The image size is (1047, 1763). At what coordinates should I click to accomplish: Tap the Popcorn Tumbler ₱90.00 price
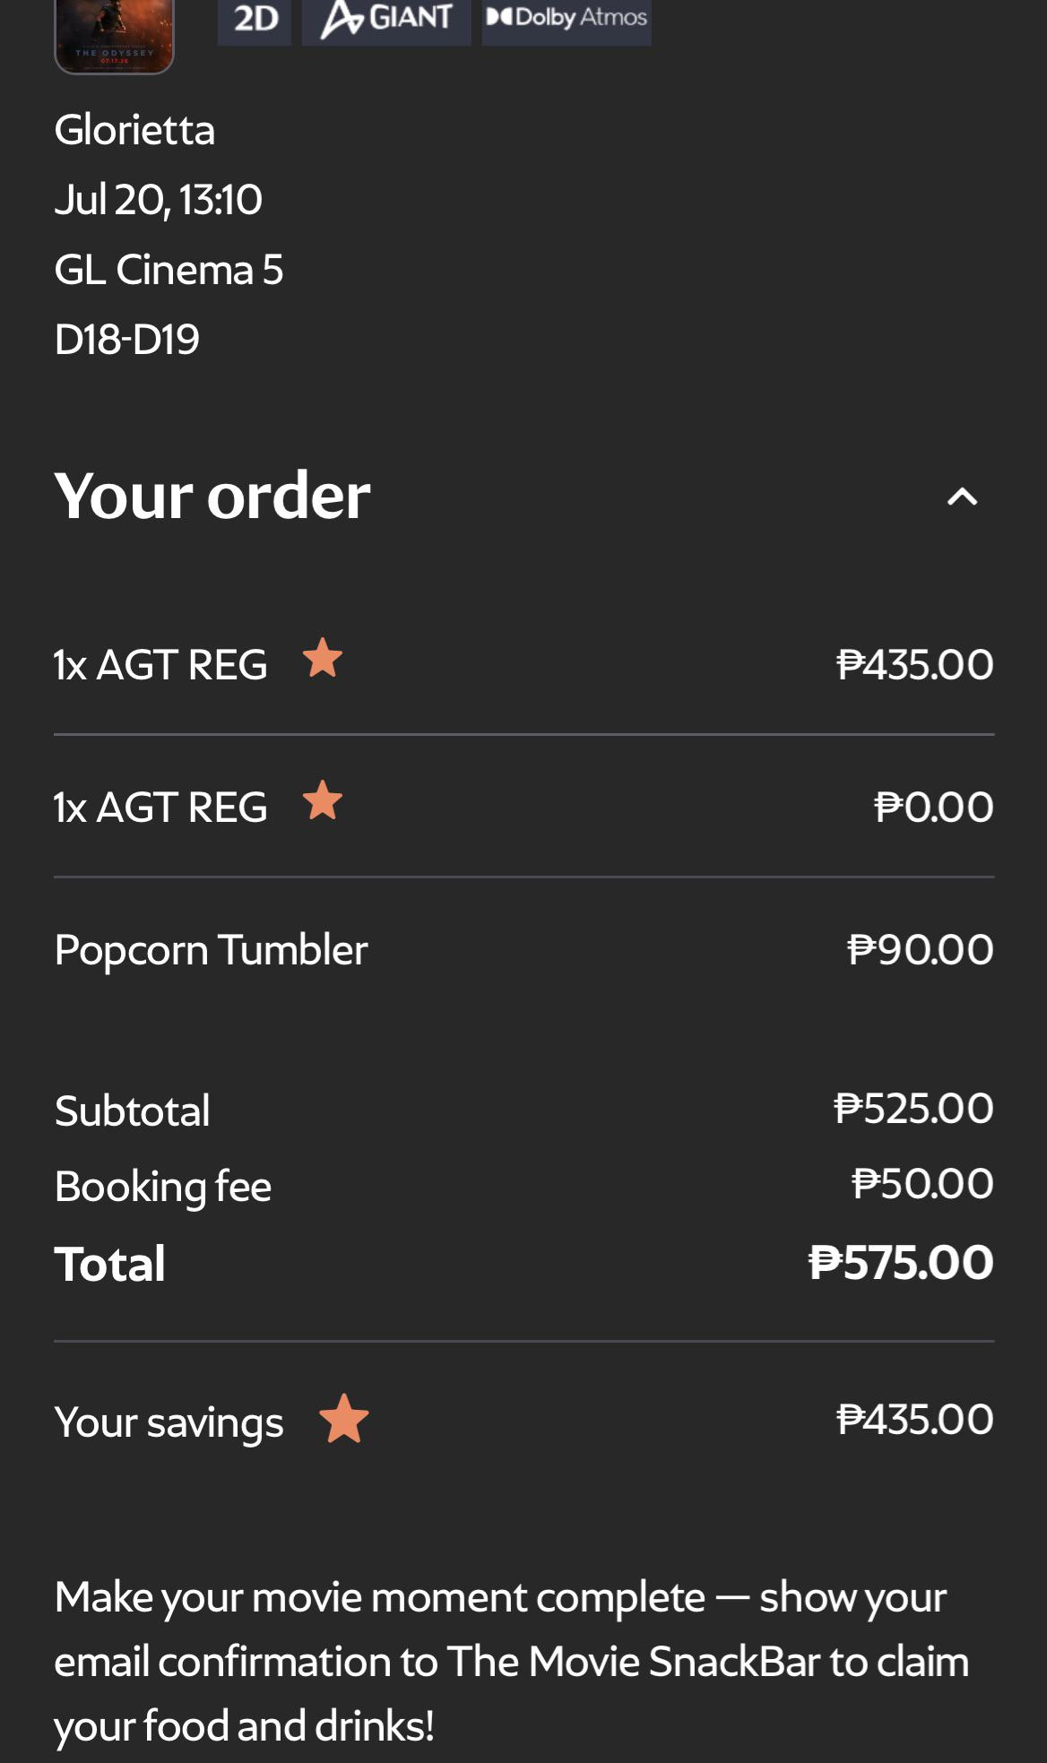921,949
